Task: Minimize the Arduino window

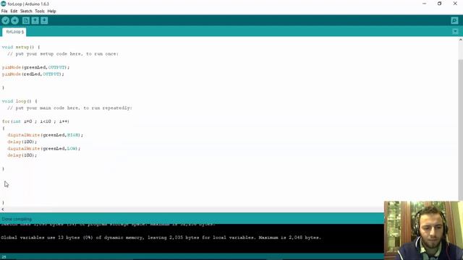Action: pos(425,4)
